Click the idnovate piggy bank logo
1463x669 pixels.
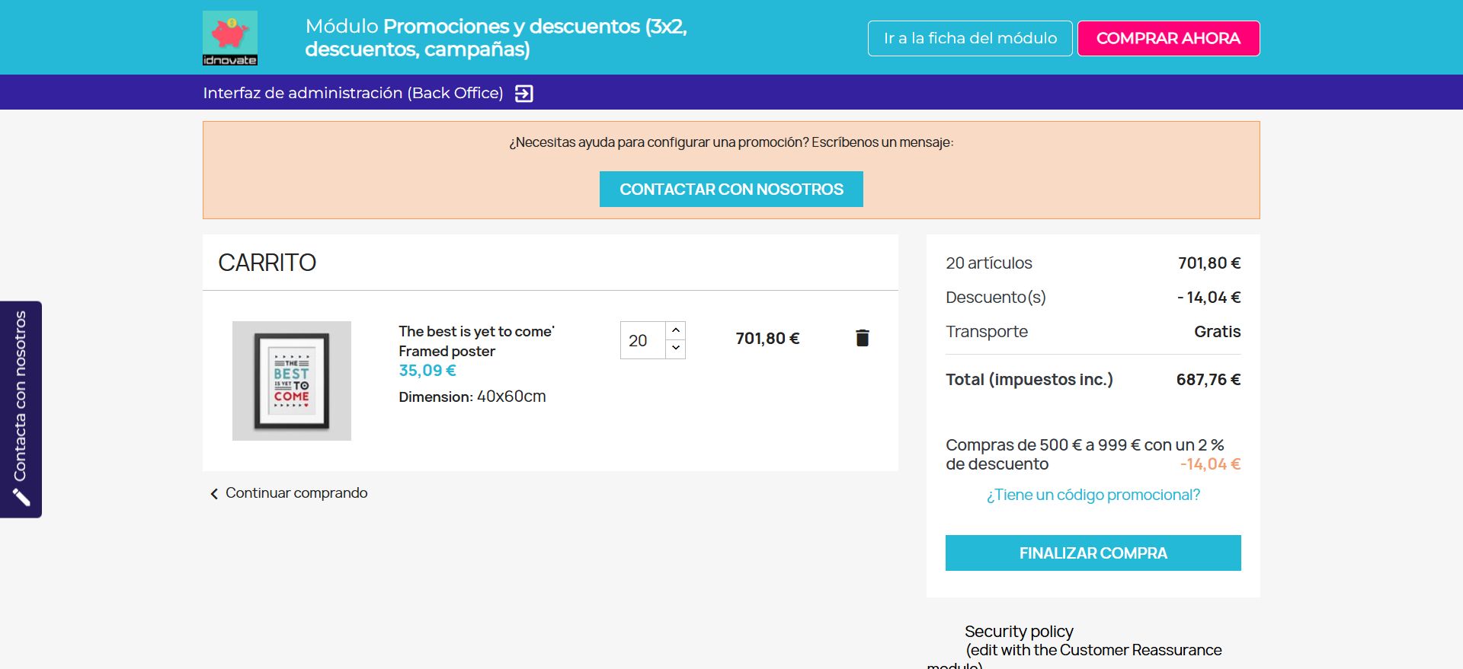point(230,38)
